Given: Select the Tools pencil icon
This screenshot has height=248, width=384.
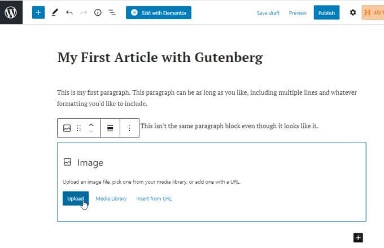Looking at the screenshot, I should coord(54,12).
